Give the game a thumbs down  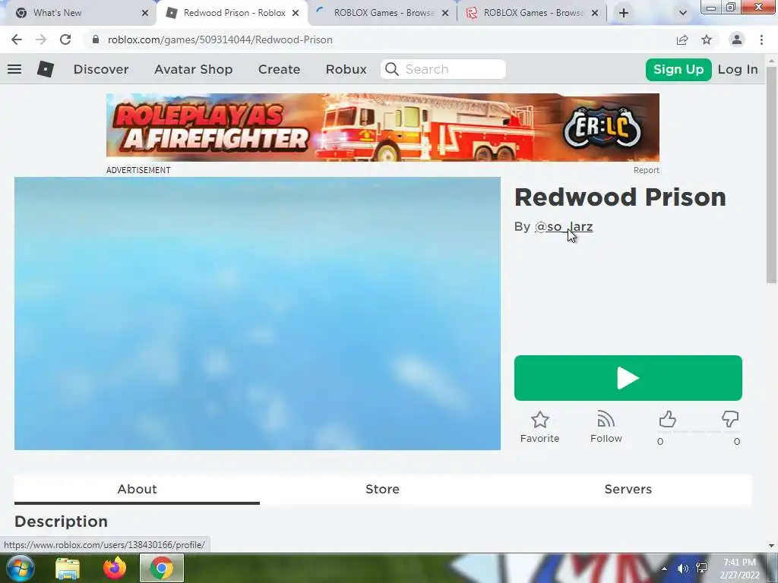pyautogui.click(x=730, y=419)
